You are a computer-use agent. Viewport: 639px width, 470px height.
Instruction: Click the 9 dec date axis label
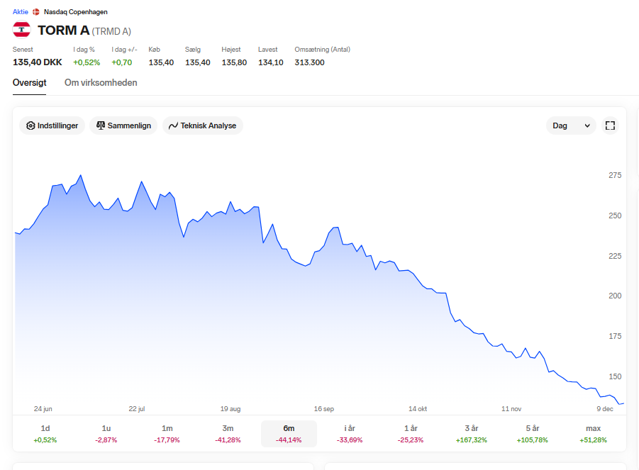(x=605, y=408)
